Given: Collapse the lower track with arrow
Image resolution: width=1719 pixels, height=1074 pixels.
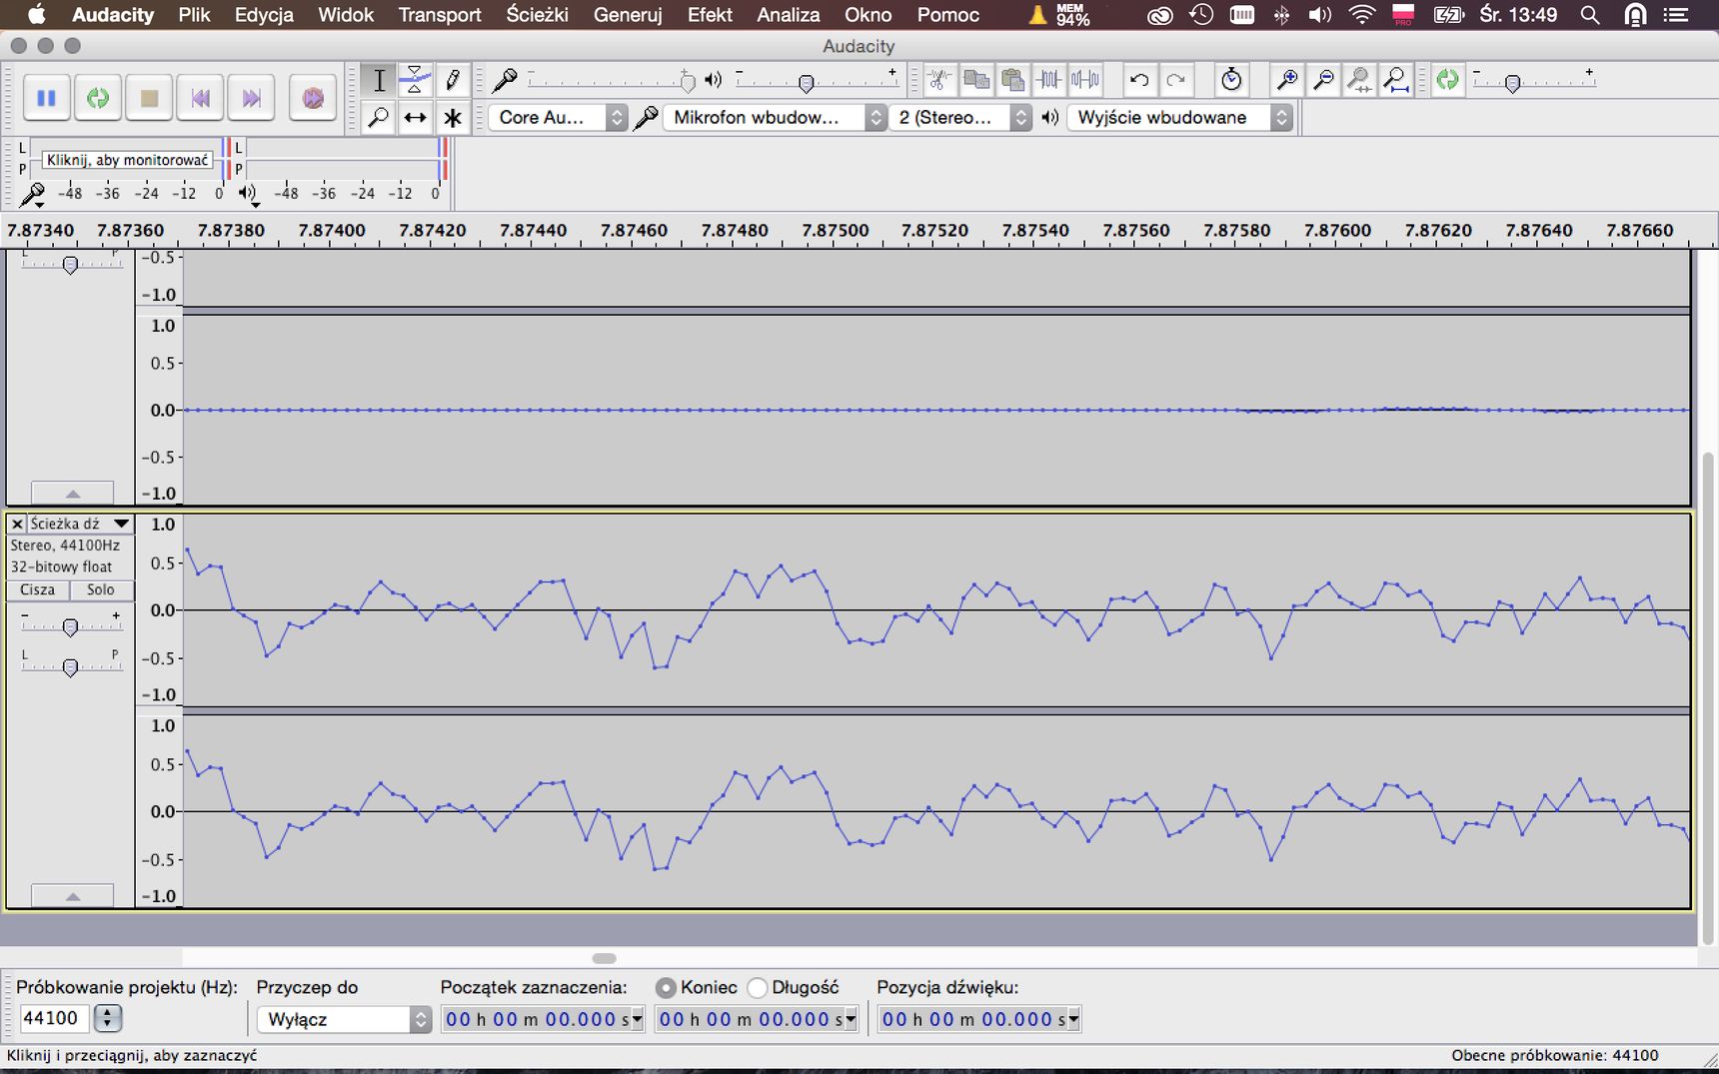Looking at the screenshot, I should click(72, 896).
